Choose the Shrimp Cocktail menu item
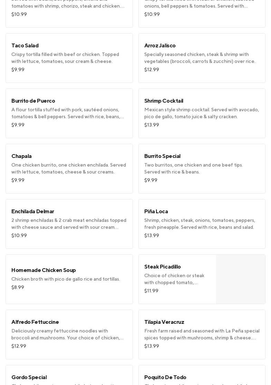 [x=202, y=113]
